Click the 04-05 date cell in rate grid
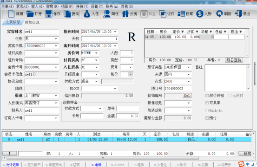 click(150, 37)
